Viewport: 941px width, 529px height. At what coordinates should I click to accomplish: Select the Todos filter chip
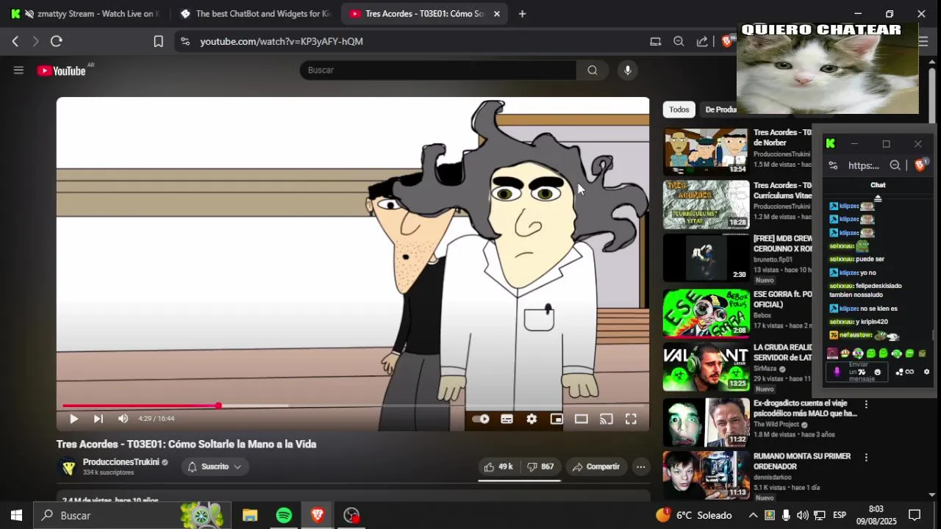point(679,109)
